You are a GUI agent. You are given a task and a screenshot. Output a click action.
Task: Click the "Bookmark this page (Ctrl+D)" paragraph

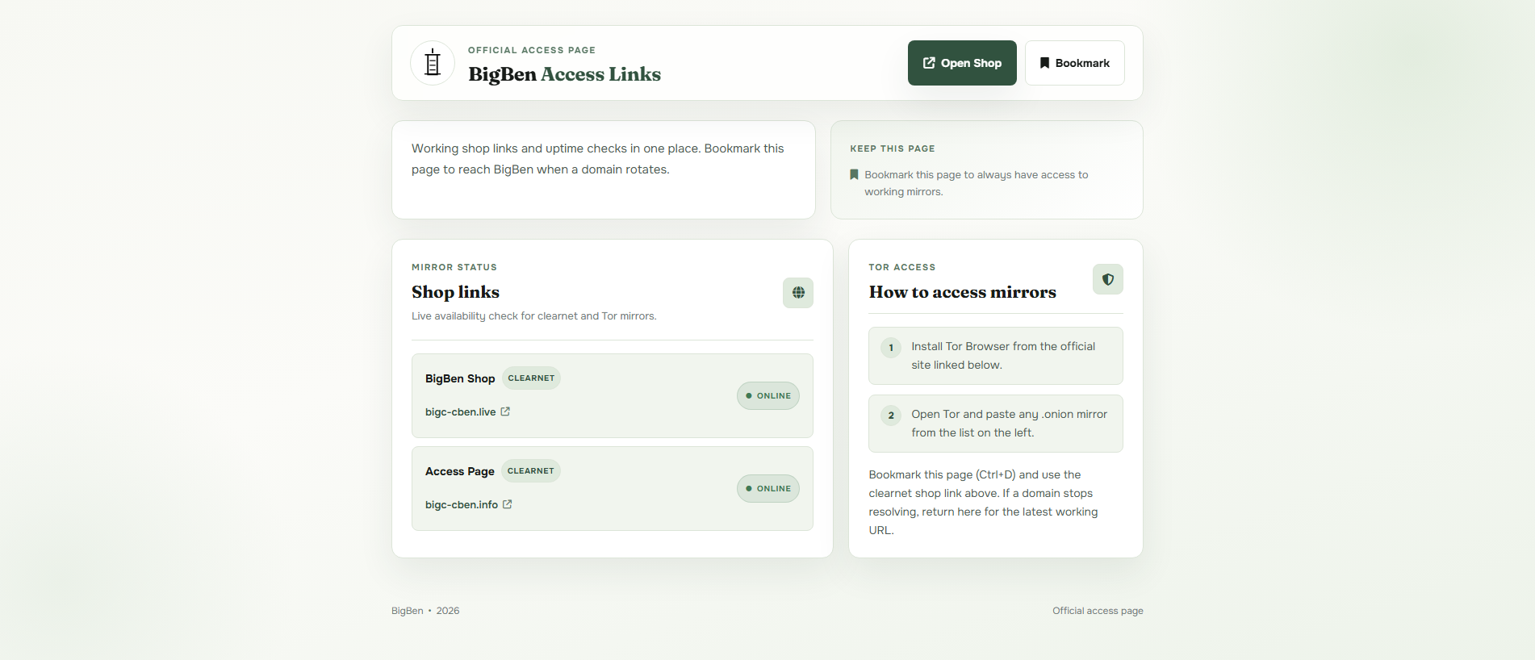pos(984,503)
